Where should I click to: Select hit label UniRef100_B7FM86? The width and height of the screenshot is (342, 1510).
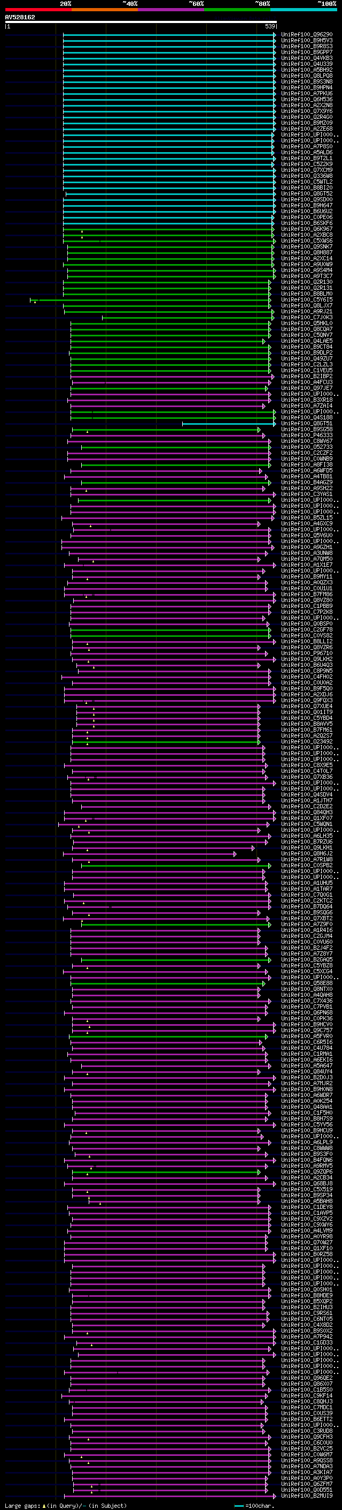pyautogui.click(x=307, y=595)
